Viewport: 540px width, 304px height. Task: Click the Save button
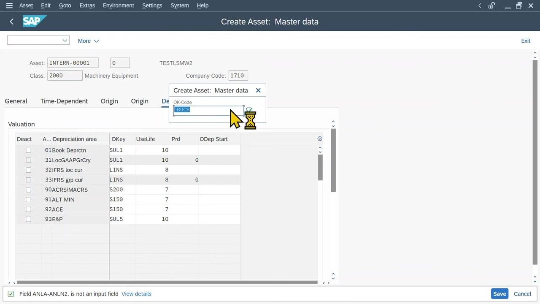(x=499, y=294)
